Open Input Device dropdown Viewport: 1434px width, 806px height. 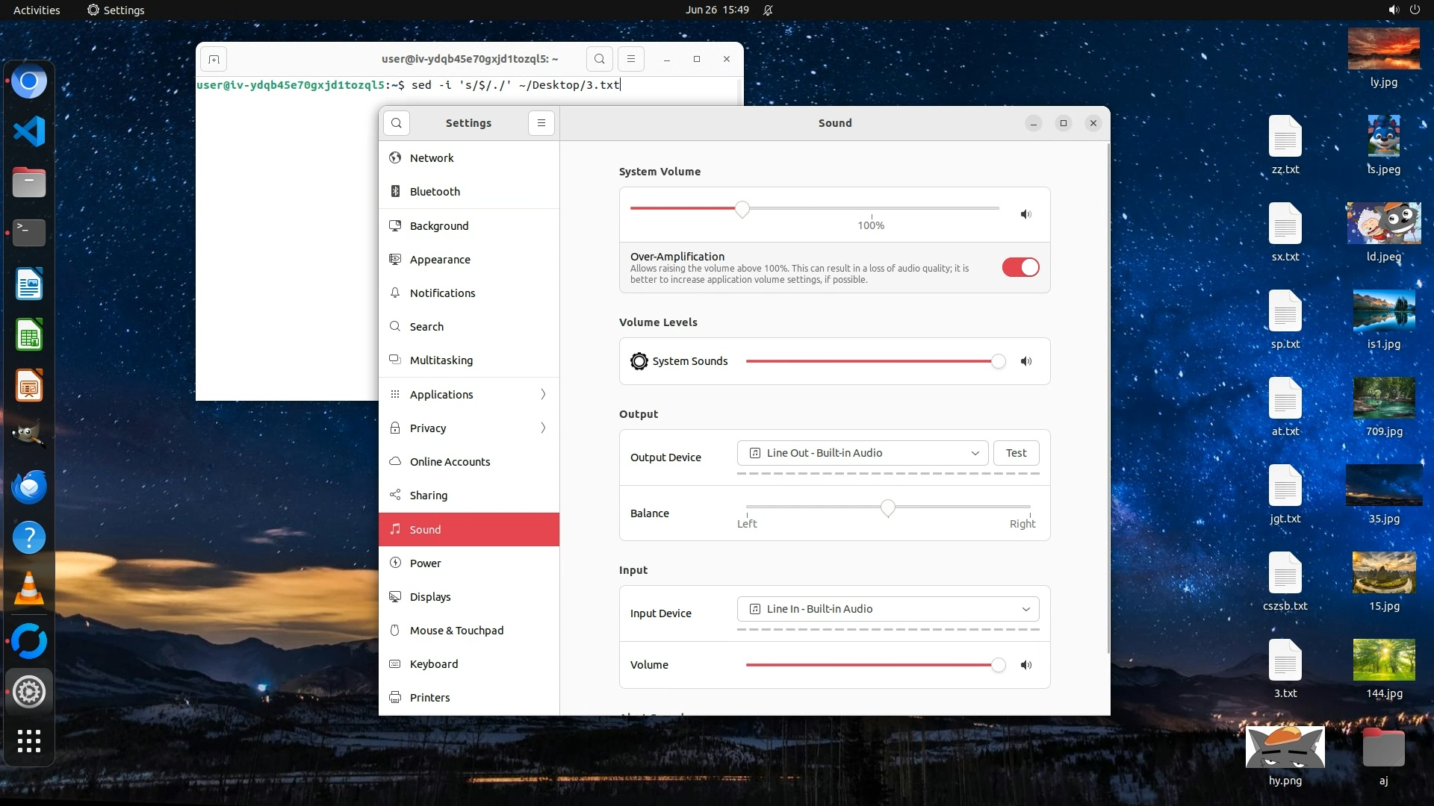point(887,609)
